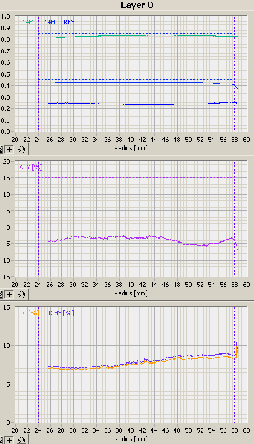254x444 pixels.
Task: Click the magnifier icon below ASY chart
Action: (x=1, y=294)
